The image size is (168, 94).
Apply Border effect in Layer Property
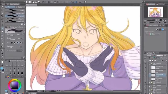tap(157, 30)
